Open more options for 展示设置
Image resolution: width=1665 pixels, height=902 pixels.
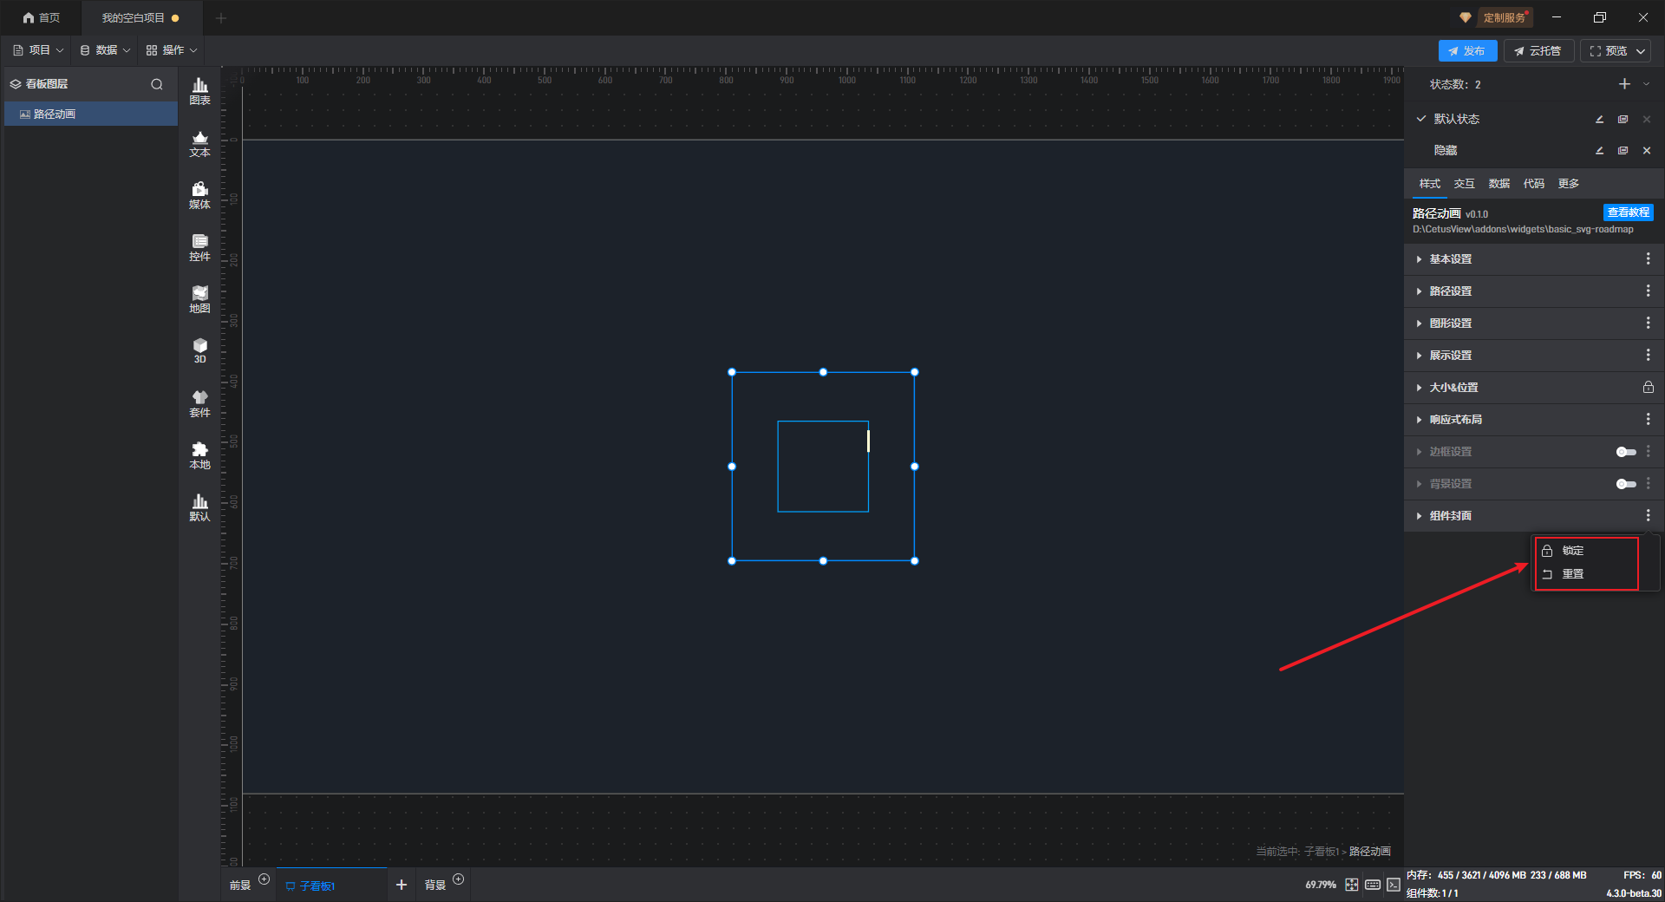tap(1648, 356)
